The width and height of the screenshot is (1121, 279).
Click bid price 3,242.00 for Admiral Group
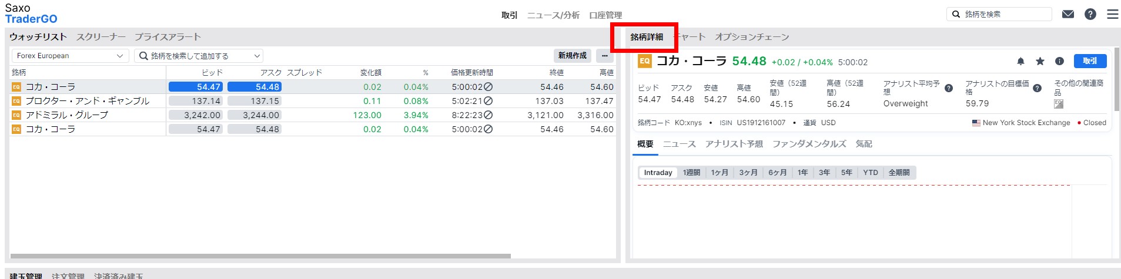196,115
